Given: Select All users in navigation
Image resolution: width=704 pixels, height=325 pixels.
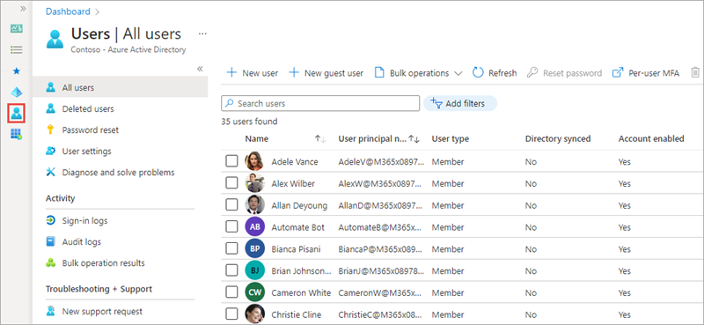Looking at the screenshot, I should (x=120, y=87).
